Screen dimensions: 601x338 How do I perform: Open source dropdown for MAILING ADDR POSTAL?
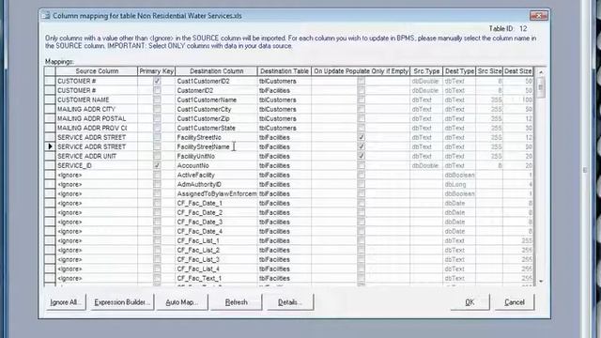coord(97,118)
